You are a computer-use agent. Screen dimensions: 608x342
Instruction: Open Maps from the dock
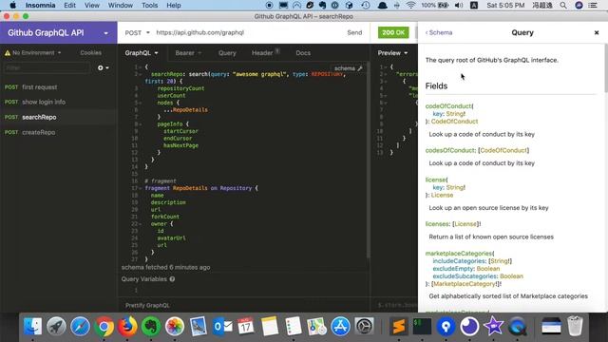click(316, 326)
